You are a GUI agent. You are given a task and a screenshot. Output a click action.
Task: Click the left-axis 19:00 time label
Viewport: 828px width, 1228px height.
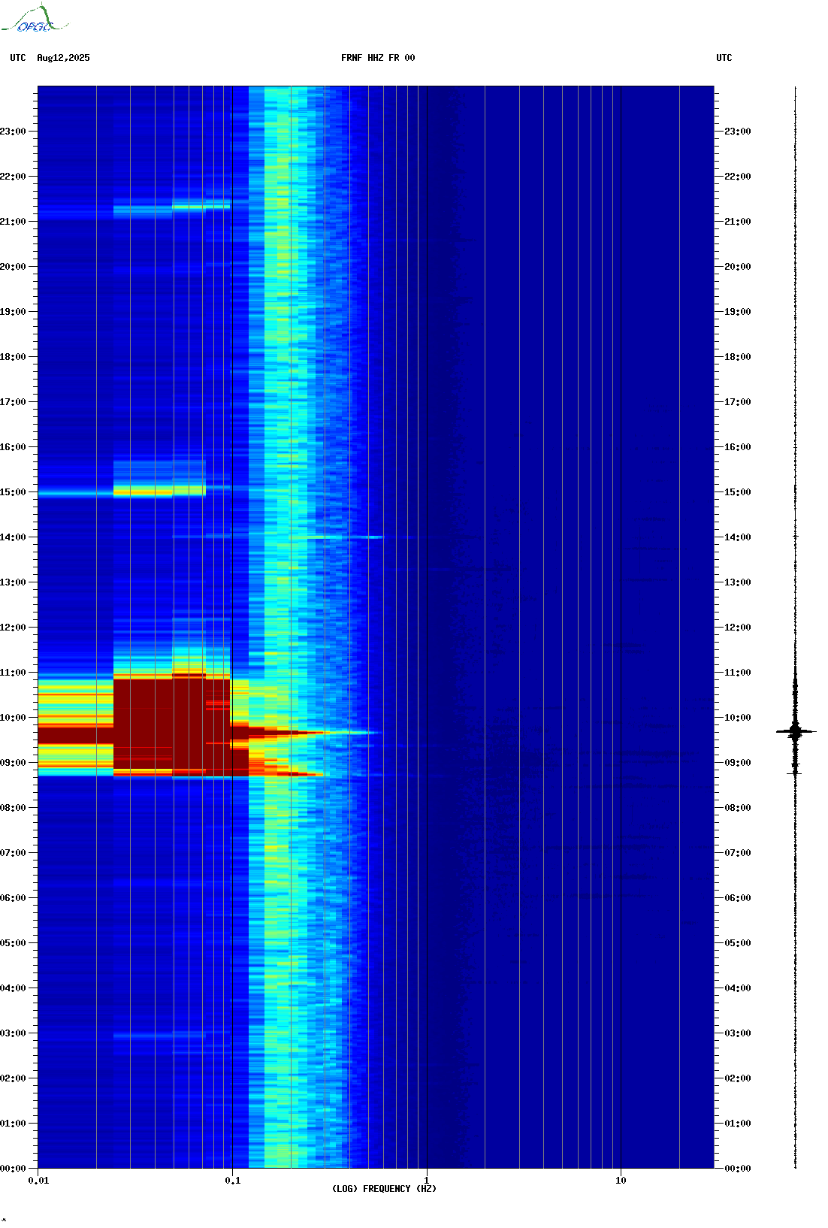(13, 312)
